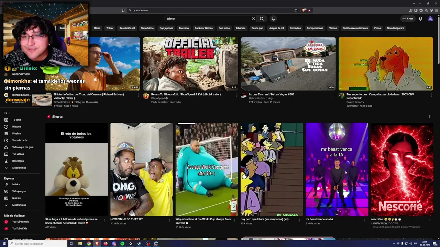Select the Comedias filter chip

click(x=295, y=28)
